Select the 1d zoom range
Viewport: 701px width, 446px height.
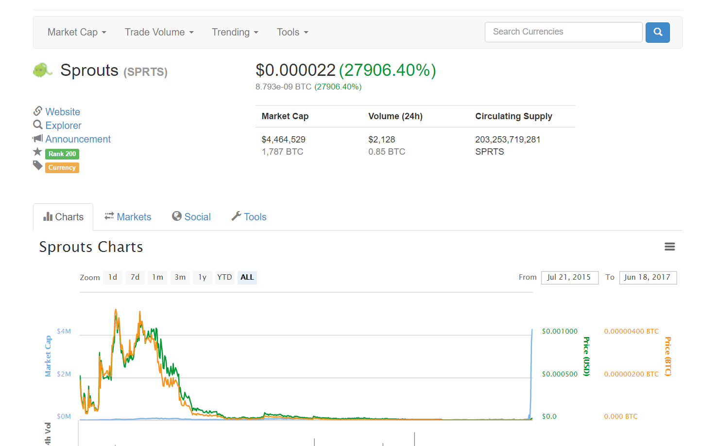[113, 277]
